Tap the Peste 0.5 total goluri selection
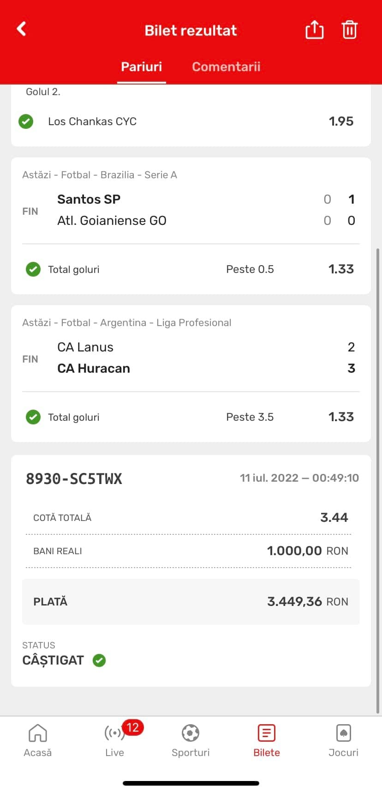The height and width of the screenshot is (793, 382). [250, 269]
